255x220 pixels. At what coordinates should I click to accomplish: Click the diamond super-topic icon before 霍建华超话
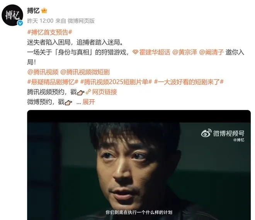[135, 52]
